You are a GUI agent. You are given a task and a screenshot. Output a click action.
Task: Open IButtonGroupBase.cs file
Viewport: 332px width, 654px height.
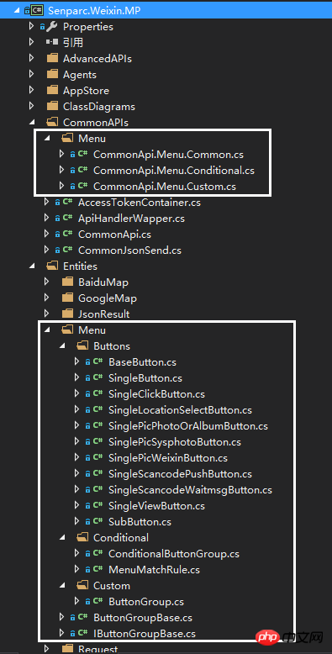(145, 634)
